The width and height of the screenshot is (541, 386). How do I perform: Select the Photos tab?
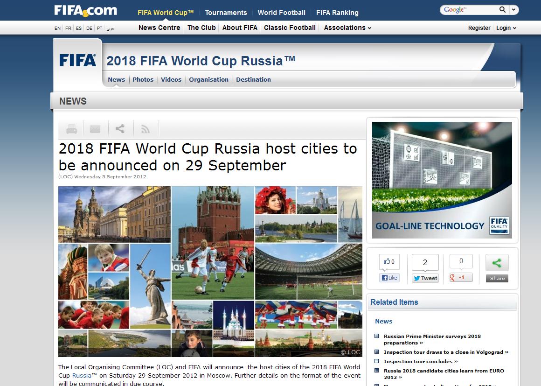143,79
